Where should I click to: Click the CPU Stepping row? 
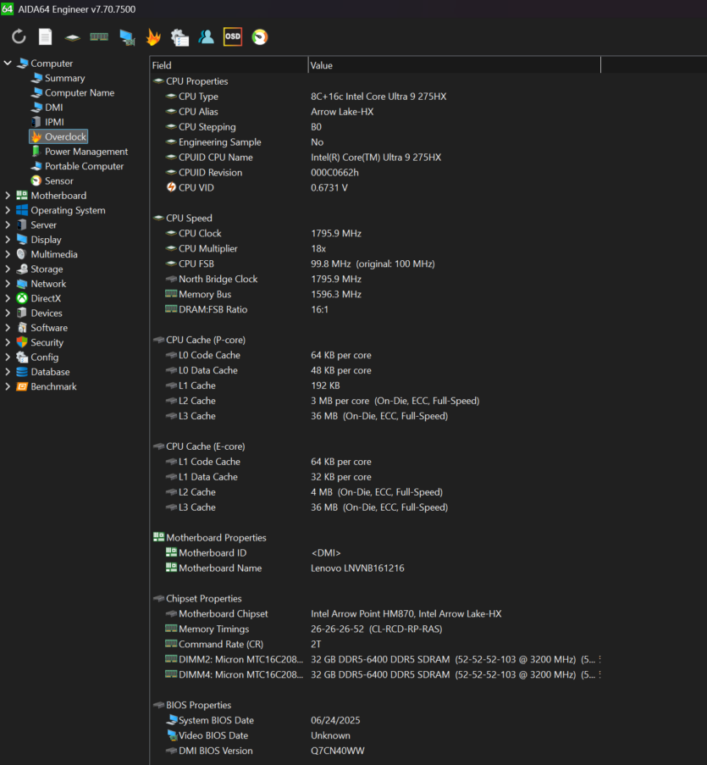(377, 127)
